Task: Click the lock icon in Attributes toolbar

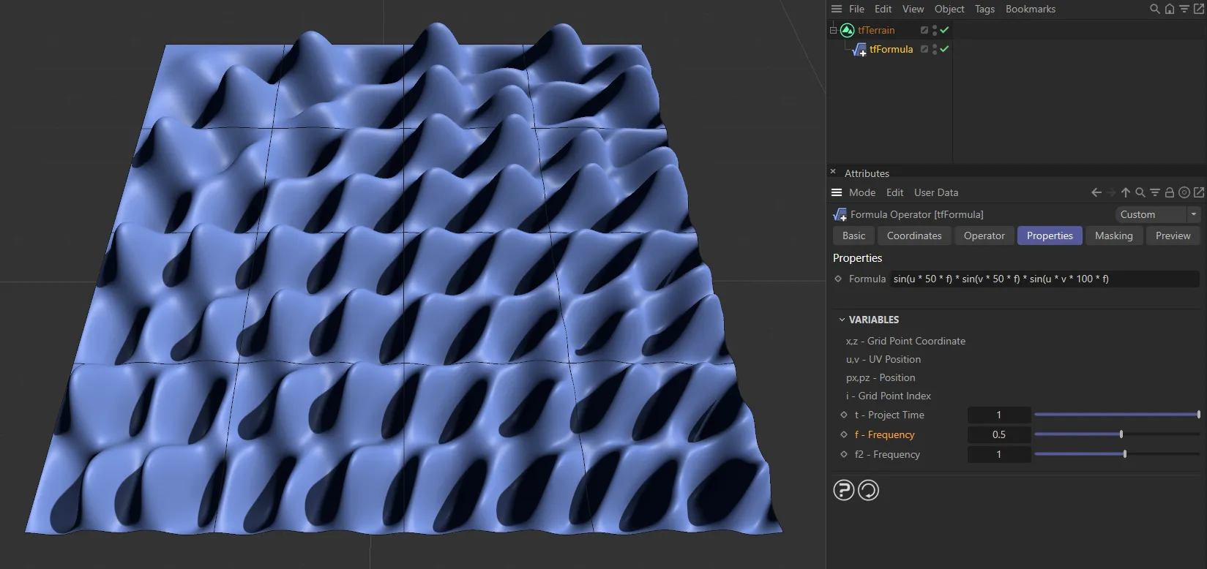Action: click(1170, 192)
